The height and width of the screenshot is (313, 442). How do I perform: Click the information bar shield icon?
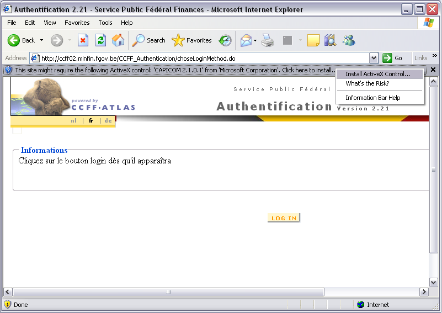click(x=8, y=70)
